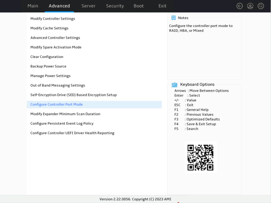This screenshot has width=271, height=203.
Task: Select highlighted Configure Controller Port Mode
Action: tap(94, 104)
